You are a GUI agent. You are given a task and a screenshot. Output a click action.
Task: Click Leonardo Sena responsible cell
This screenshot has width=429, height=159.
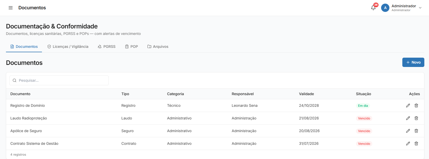[245, 105]
